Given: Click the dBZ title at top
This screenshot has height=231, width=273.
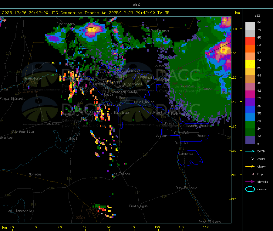Looking at the screenshot, I should click(x=136, y=5).
